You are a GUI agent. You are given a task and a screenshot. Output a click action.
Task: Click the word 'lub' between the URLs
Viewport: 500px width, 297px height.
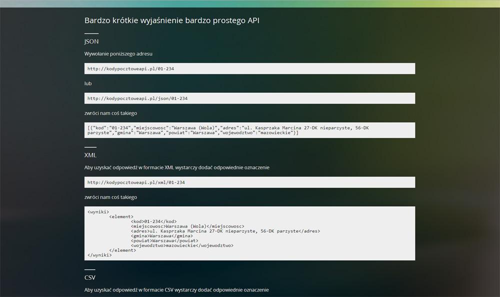[x=88, y=83]
